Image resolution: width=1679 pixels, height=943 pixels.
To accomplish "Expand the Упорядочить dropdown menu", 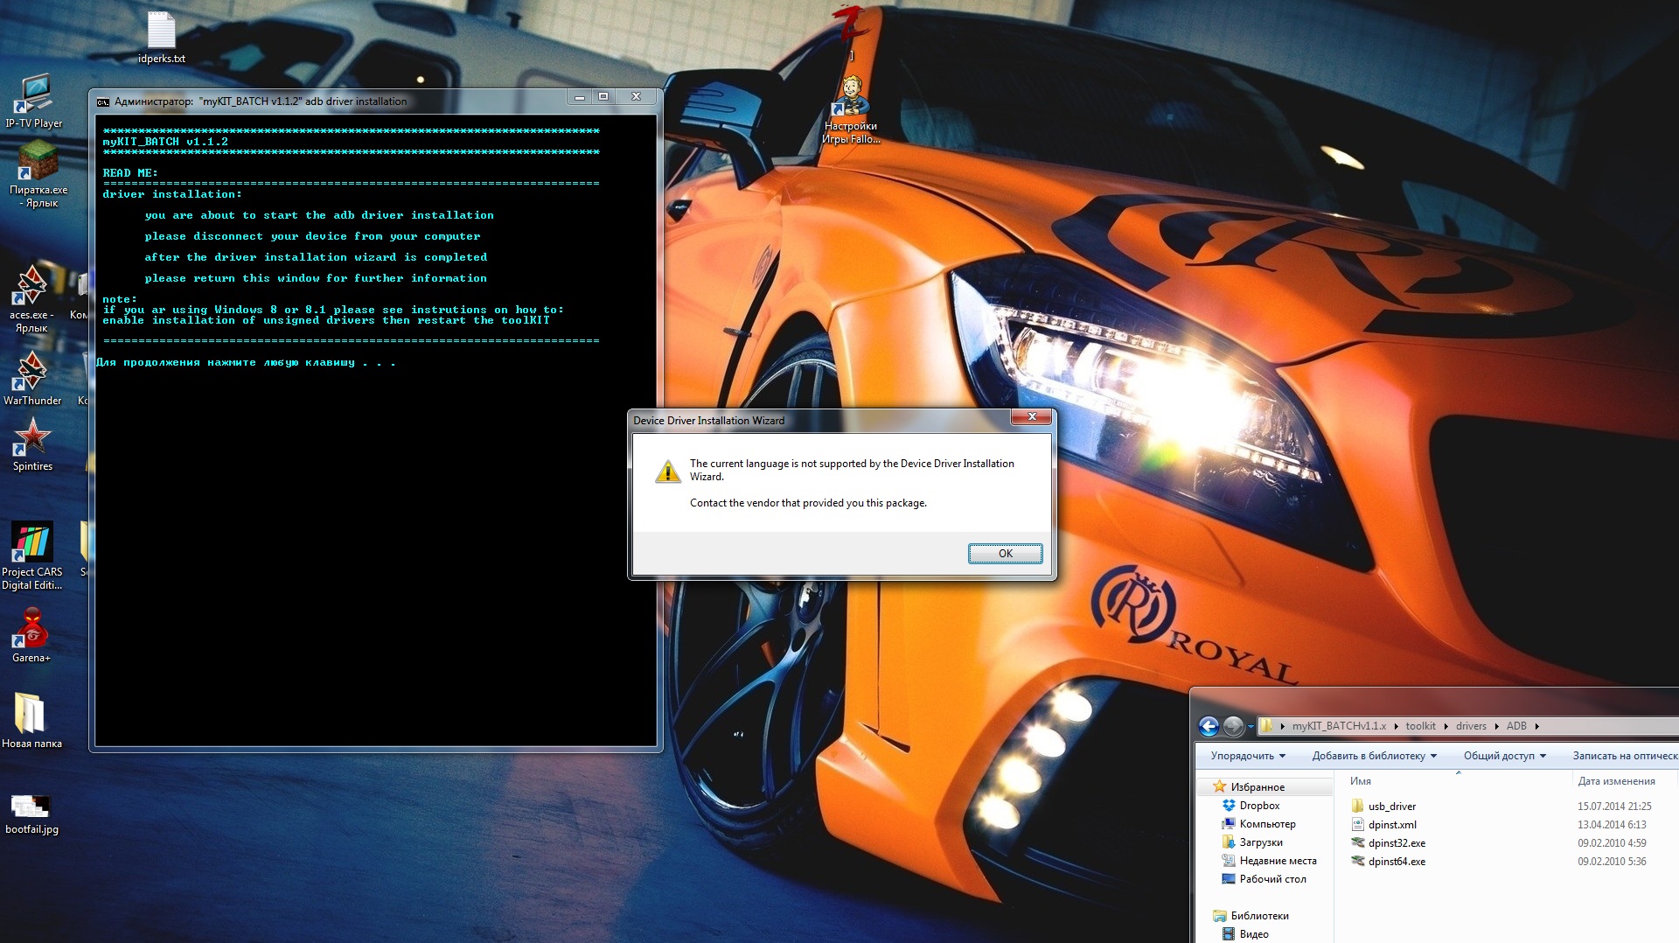I will [x=1248, y=756].
